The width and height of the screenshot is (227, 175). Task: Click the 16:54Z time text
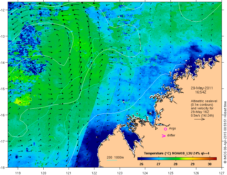click(200, 92)
